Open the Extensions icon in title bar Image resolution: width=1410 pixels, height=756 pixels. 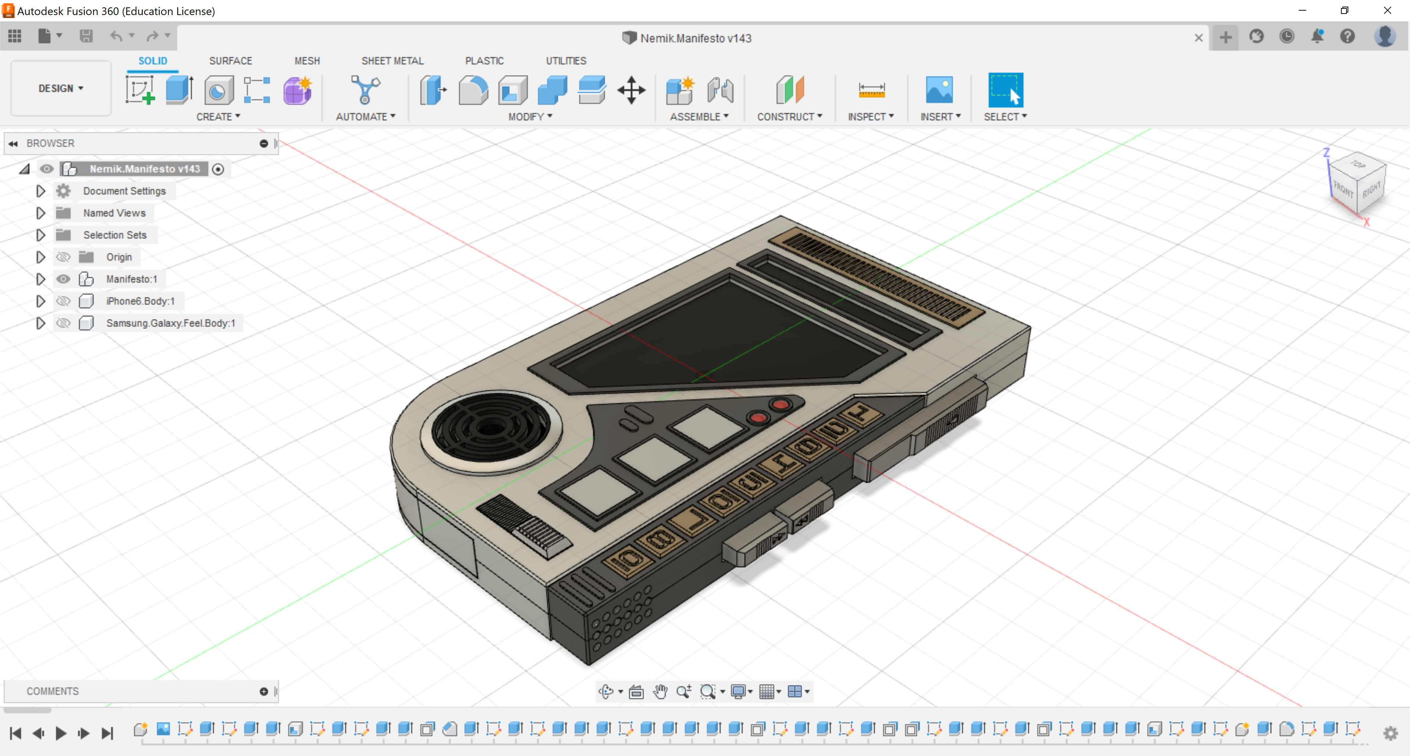click(1256, 37)
